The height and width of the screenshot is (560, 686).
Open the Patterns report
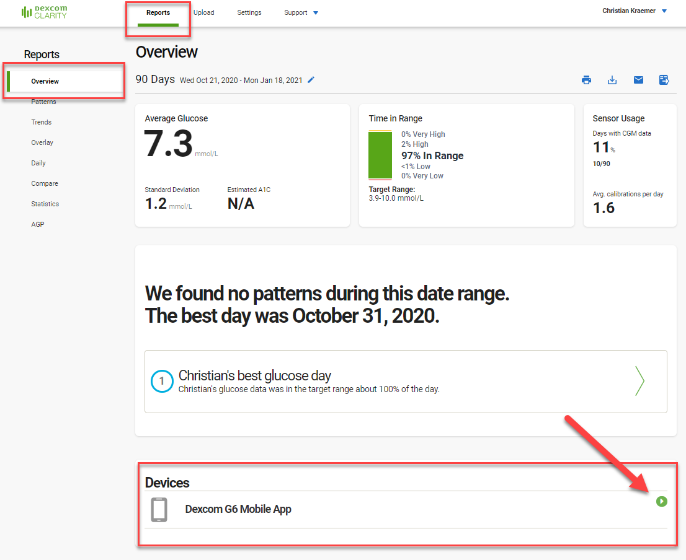[x=44, y=102]
